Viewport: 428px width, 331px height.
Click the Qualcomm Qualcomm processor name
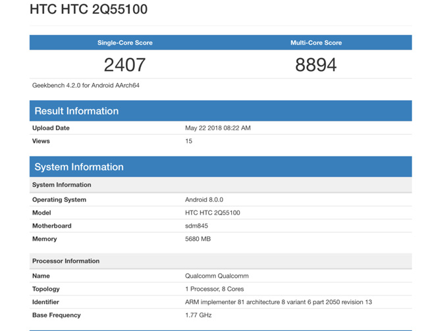point(217,276)
